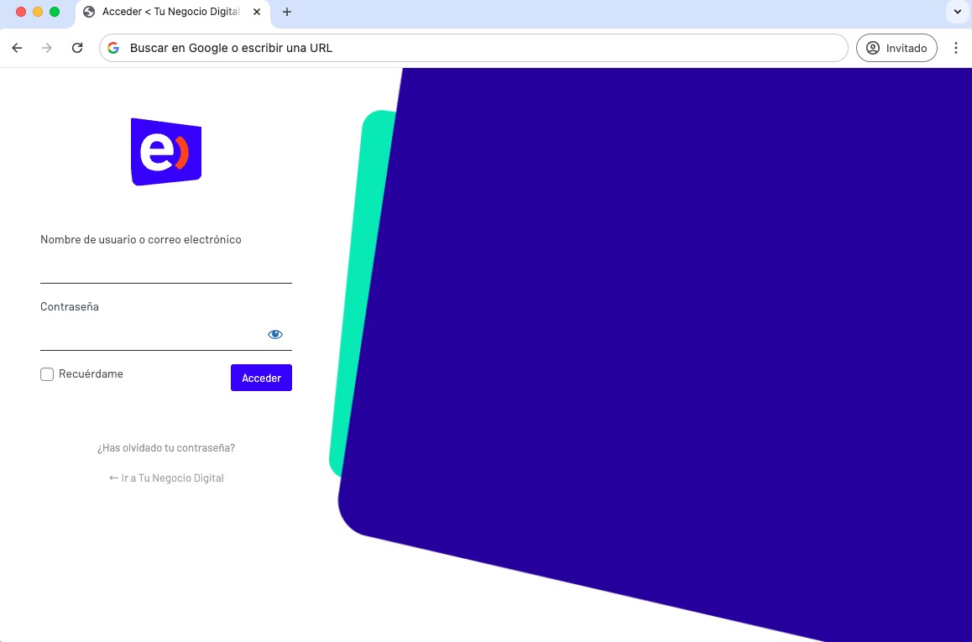972x642 pixels.
Task: Click into the Contraseña password field
Action: point(151,335)
